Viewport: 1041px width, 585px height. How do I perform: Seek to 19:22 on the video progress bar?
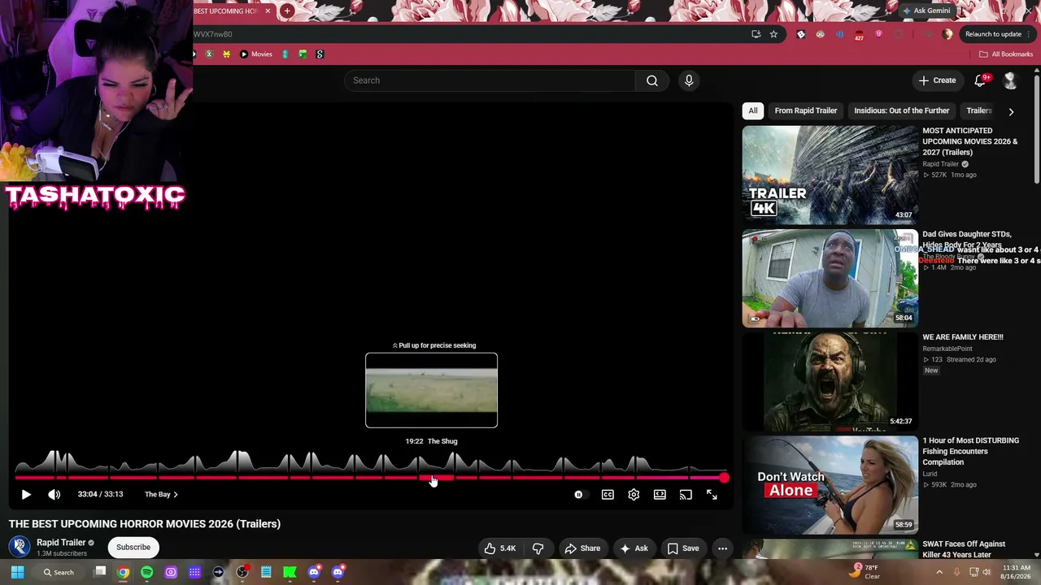433,478
